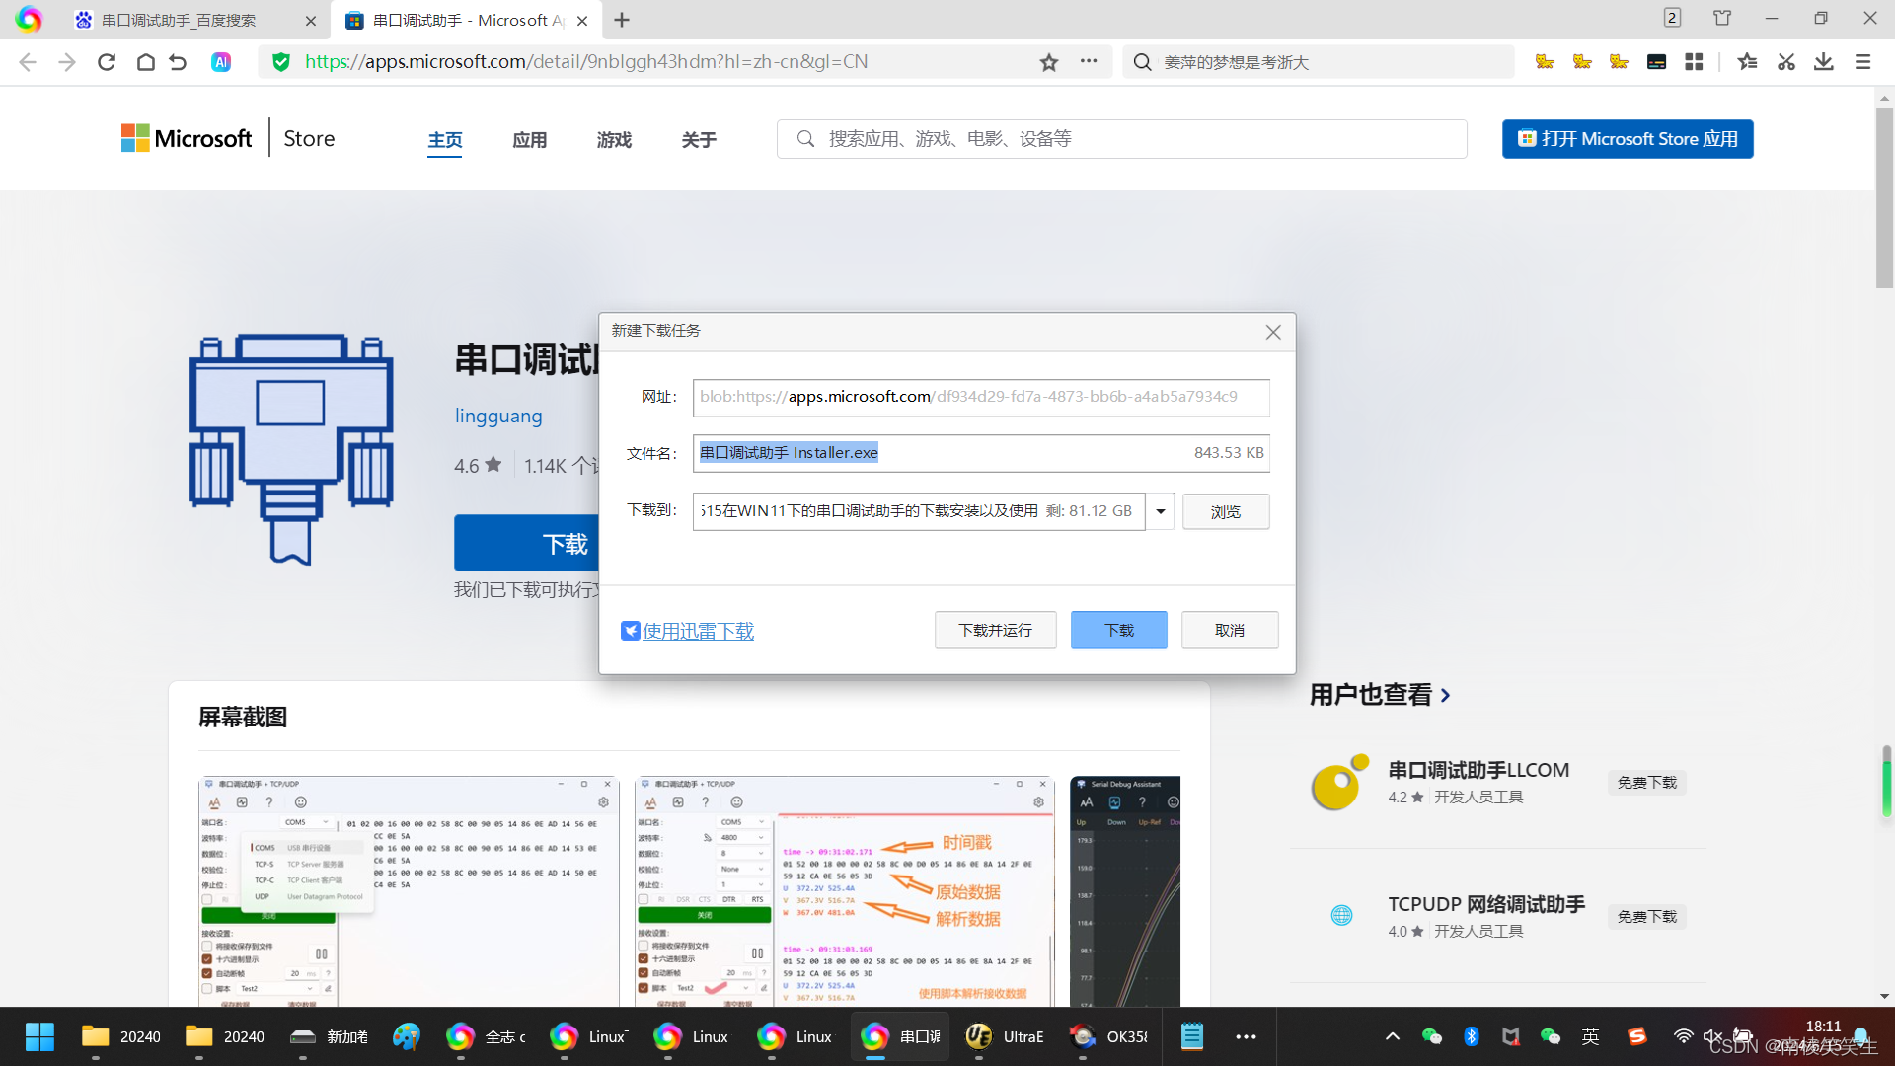Viewport: 1895px width, 1066px height.
Task: Open the first app screenshot thumbnail
Action: point(409,891)
